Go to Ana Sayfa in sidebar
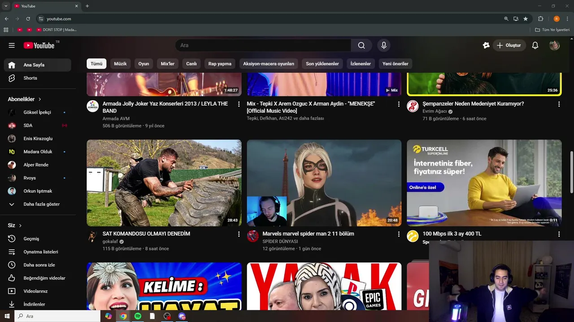Screen dimensions: 574x322 [38, 65]
